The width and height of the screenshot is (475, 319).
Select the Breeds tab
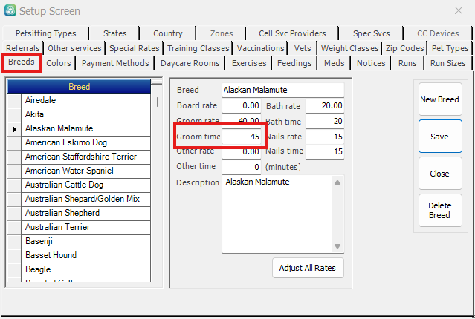click(22, 62)
